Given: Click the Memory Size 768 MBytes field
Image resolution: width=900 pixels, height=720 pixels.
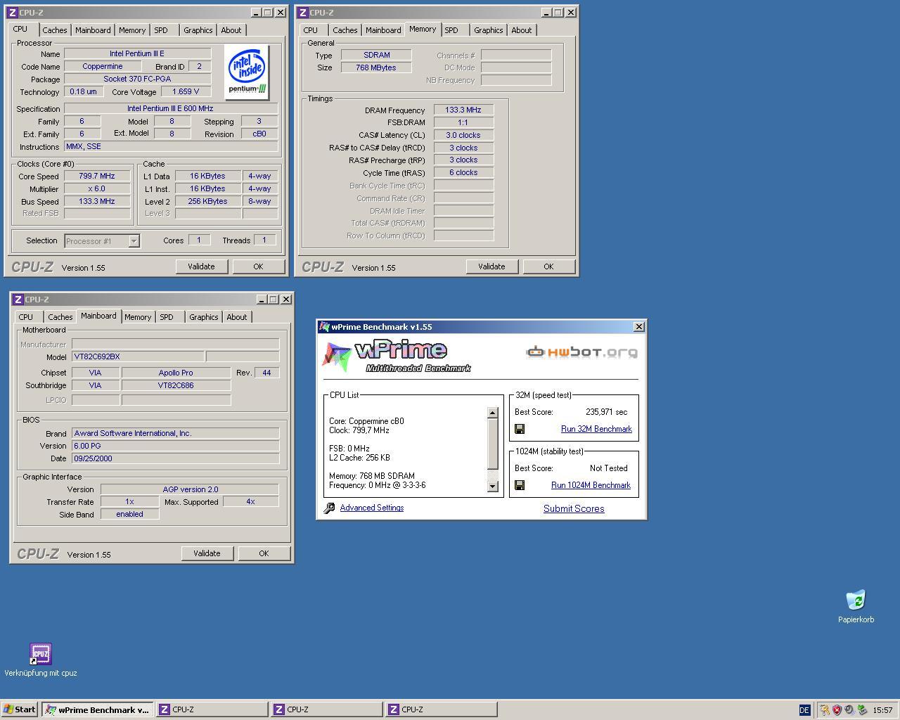Looking at the screenshot, I should 376,67.
